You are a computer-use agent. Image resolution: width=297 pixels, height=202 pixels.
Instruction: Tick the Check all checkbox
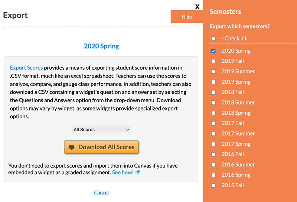213,39
